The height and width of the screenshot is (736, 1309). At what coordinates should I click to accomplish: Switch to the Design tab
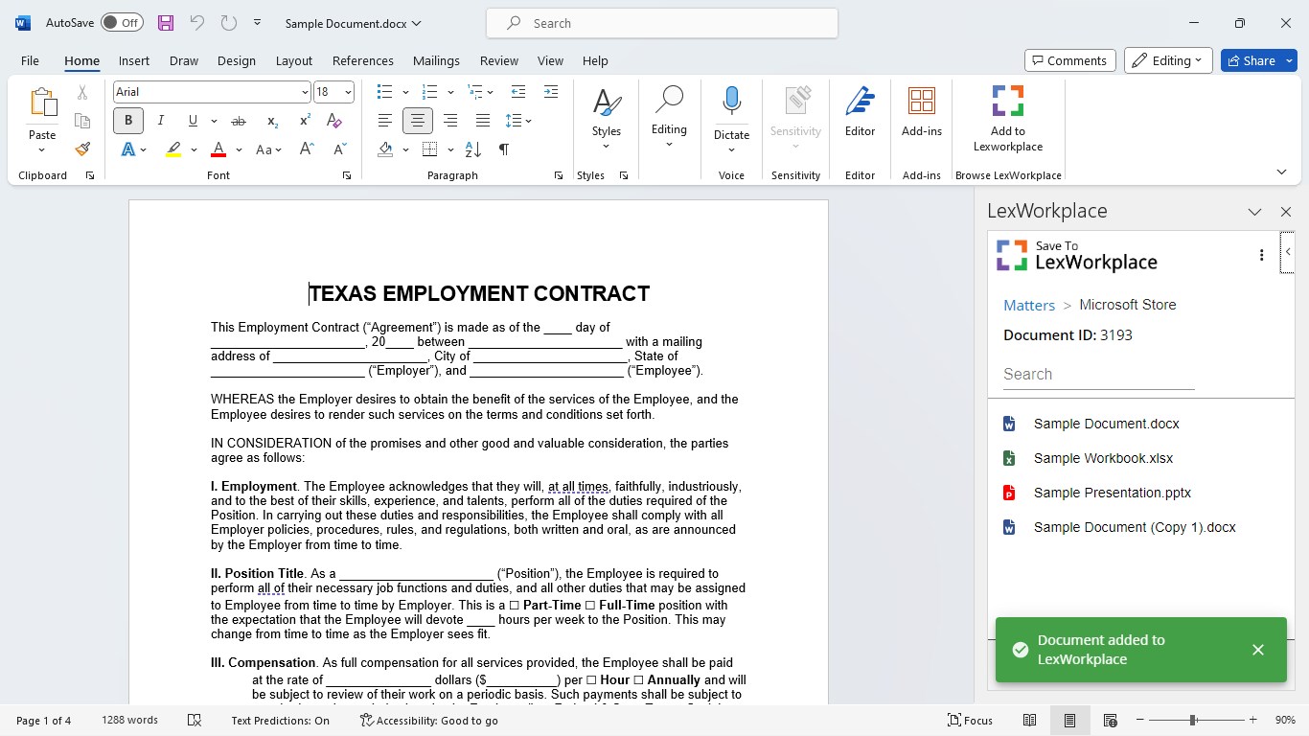coord(236,60)
